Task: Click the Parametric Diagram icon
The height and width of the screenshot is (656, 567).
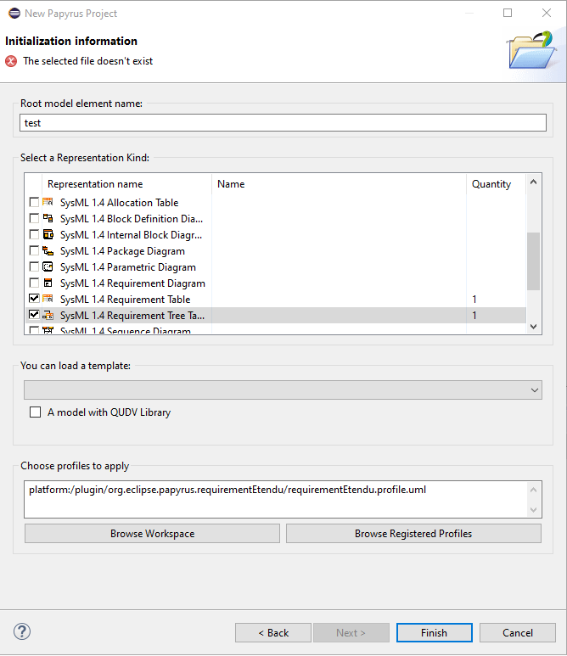Action: point(48,267)
